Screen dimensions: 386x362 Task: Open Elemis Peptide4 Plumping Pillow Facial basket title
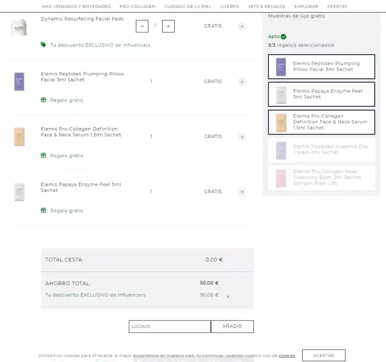82,77
